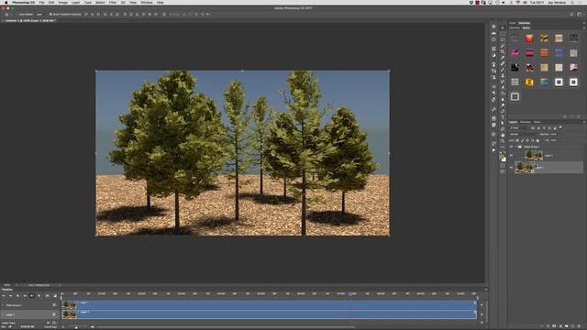This screenshot has height=330, width=587.
Task: Toggle Show Transform Controls checkbox
Action: point(50,15)
